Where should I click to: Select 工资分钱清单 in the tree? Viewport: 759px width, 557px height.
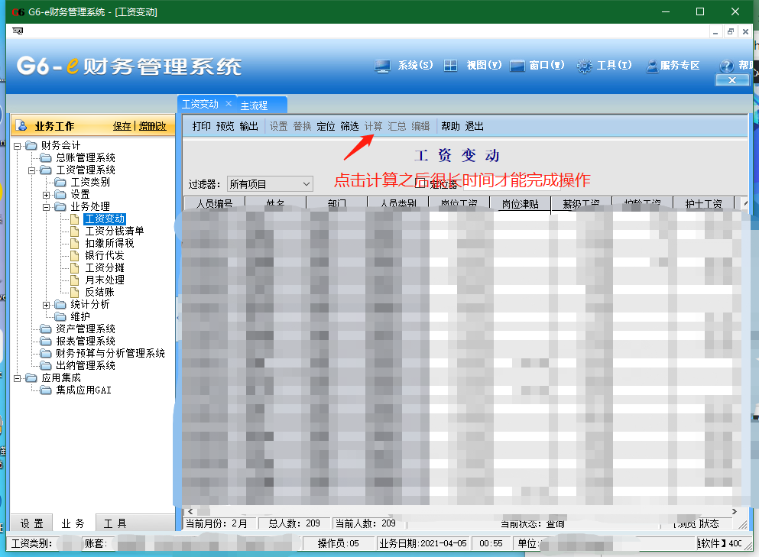(x=114, y=232)
